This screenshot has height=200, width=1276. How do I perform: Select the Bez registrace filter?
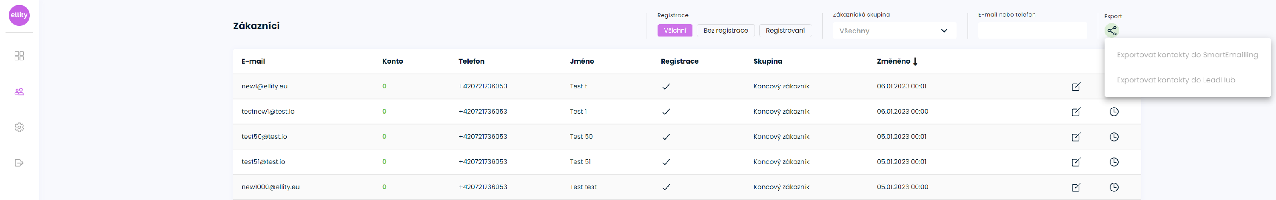tap(725, 31)
